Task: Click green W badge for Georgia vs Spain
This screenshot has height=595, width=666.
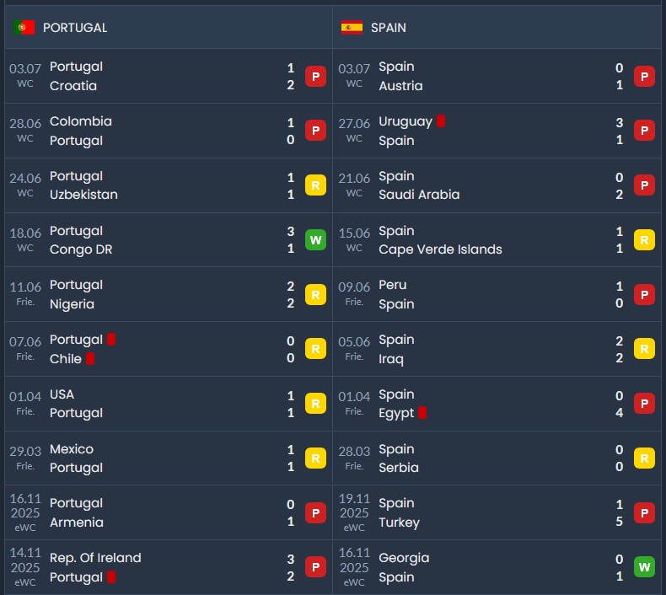Action: click(x=644, y=567)
